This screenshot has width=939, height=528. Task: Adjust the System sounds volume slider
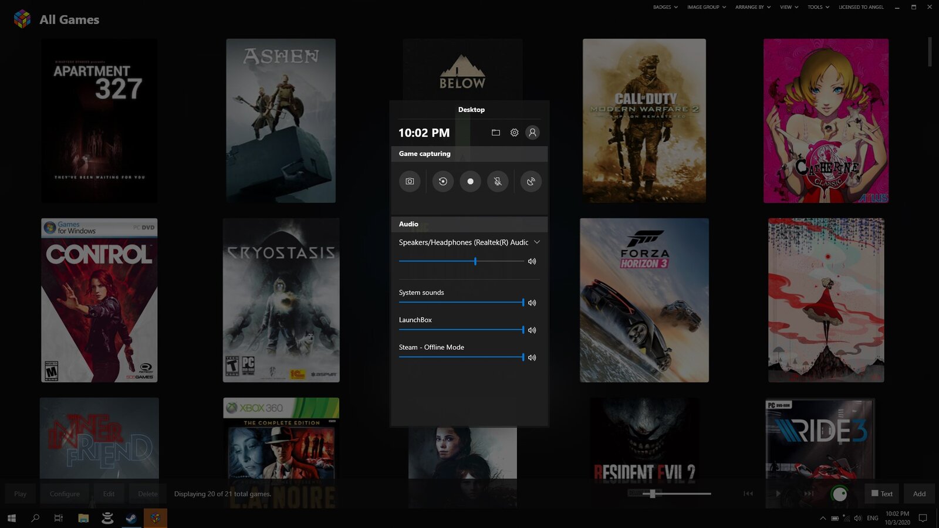tap(461, 303)
